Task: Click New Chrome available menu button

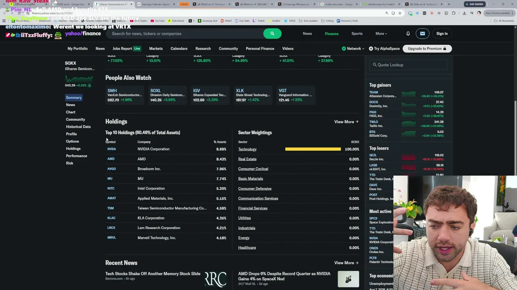Action: coord(499,13)
